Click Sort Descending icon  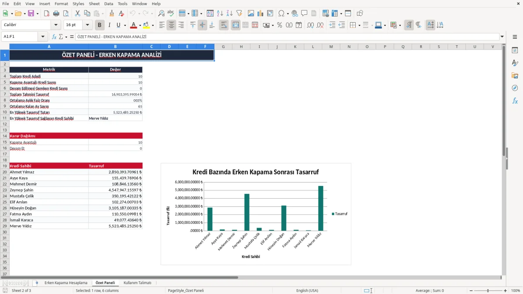pos(229,14)
